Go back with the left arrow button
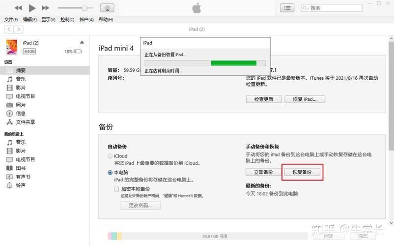 [9, 30]
